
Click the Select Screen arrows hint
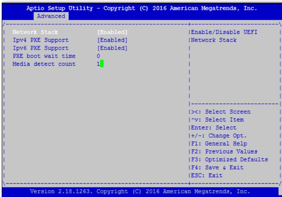(x=221, y=112)
